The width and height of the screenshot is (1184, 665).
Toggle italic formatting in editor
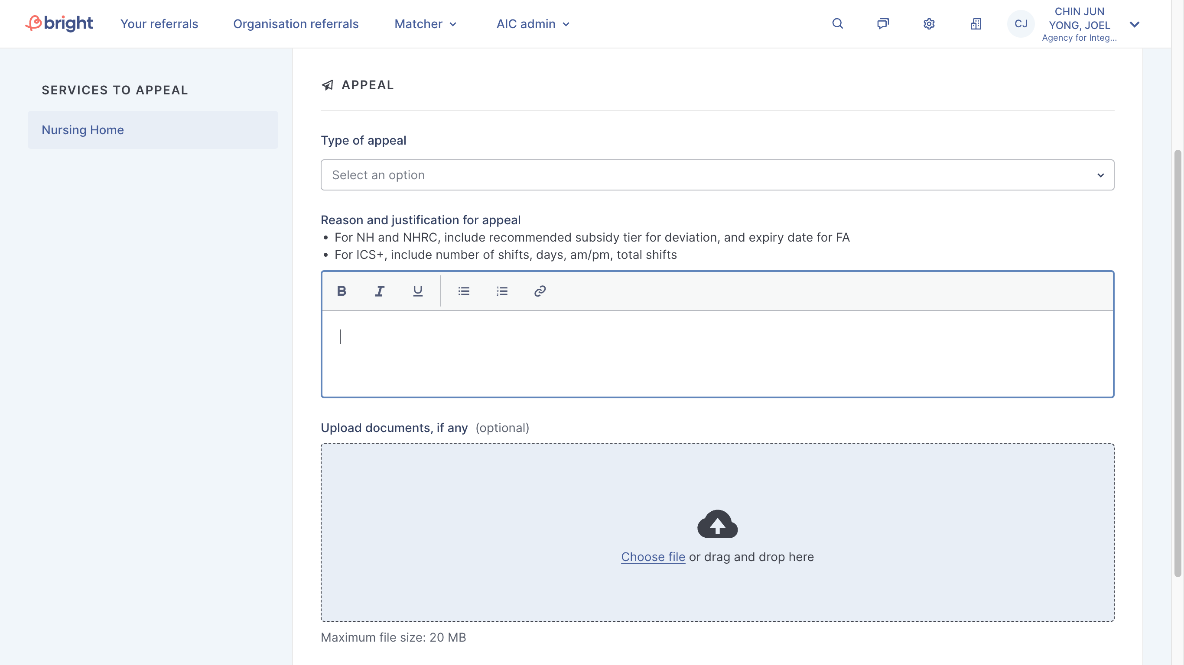380,291
